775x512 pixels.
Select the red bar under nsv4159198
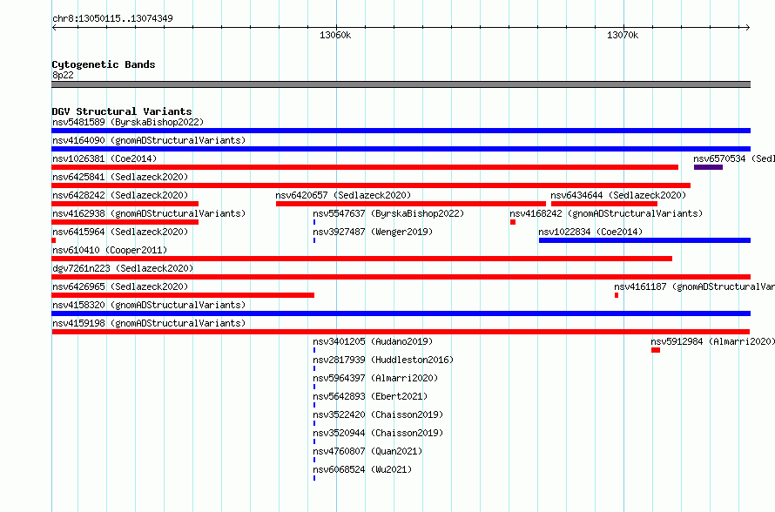[401, 332]
